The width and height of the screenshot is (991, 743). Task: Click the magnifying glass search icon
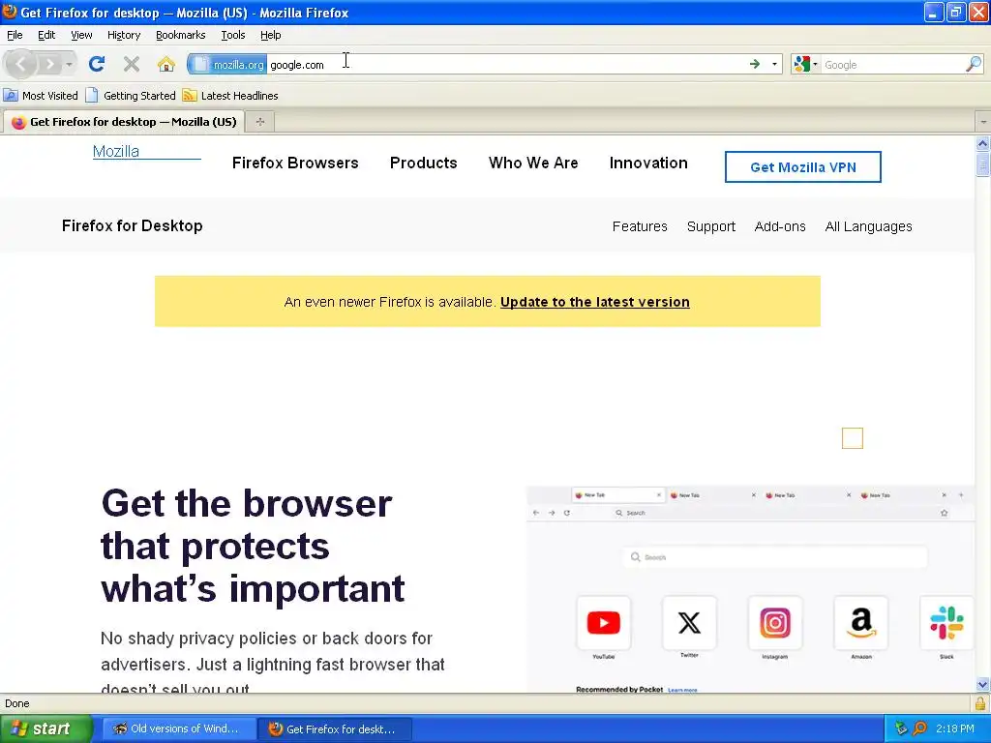pos(974,64)
